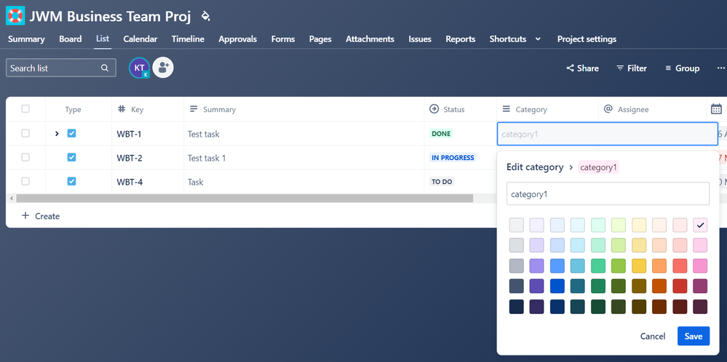The height and width of the screenshot is (362, 727).
Task: Open the Timeline tab
Action: point(188,39)
